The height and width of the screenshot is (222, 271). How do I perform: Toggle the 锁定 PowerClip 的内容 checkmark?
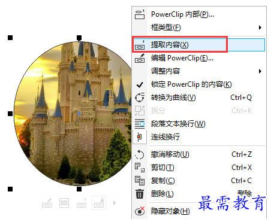tap(140, 84)
